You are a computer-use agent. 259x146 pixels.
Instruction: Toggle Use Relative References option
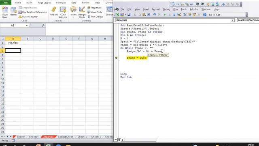(32, 12)
